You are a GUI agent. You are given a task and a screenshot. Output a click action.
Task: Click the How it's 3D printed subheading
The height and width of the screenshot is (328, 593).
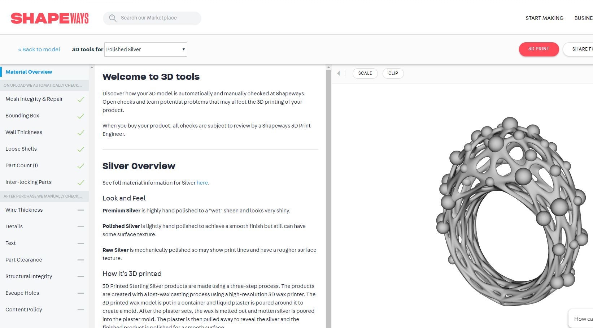click(132, 274)
